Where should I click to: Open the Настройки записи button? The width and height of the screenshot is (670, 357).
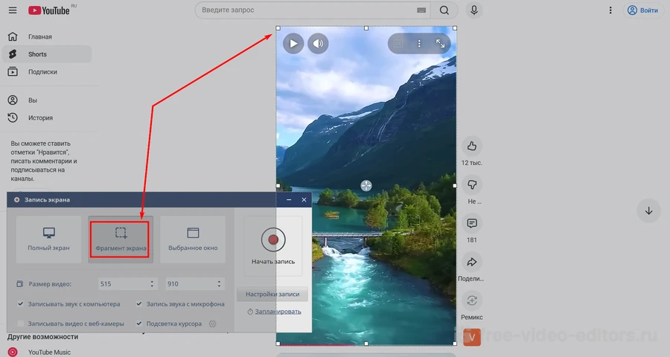point(272,295)
